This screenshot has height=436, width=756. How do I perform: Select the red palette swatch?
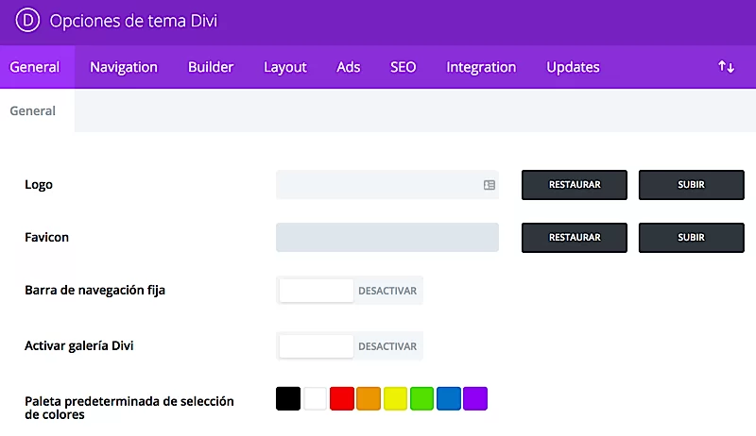click(342, 398)
